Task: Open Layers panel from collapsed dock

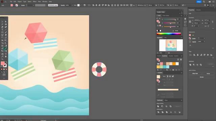Action: [185, 19]
